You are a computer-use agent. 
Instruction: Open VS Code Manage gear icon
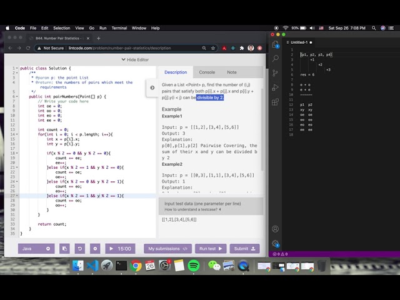(x=275, y=243)
